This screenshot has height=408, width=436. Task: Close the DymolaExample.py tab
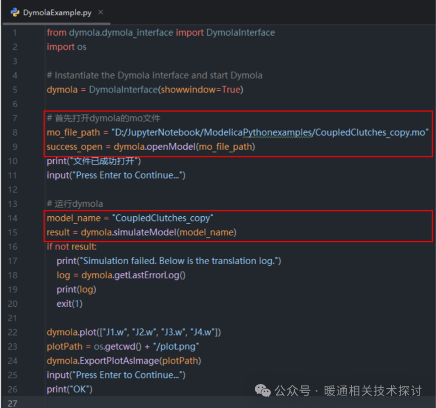(x=101, y=12)
